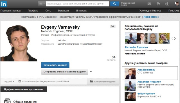Open the Интересы menu
180x103 pixels.
82,11
